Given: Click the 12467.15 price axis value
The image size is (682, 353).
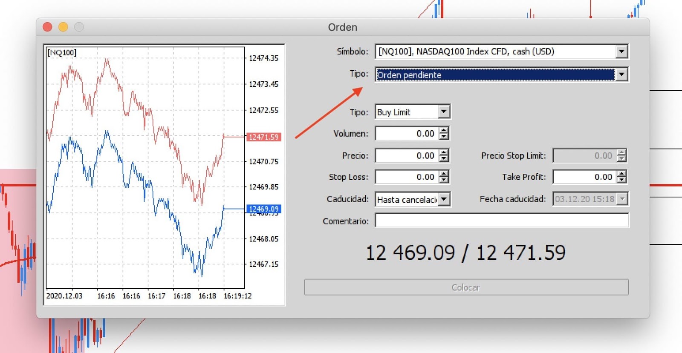Looking at the screenshot, I should pyautogui.click(x=263, y=264).
